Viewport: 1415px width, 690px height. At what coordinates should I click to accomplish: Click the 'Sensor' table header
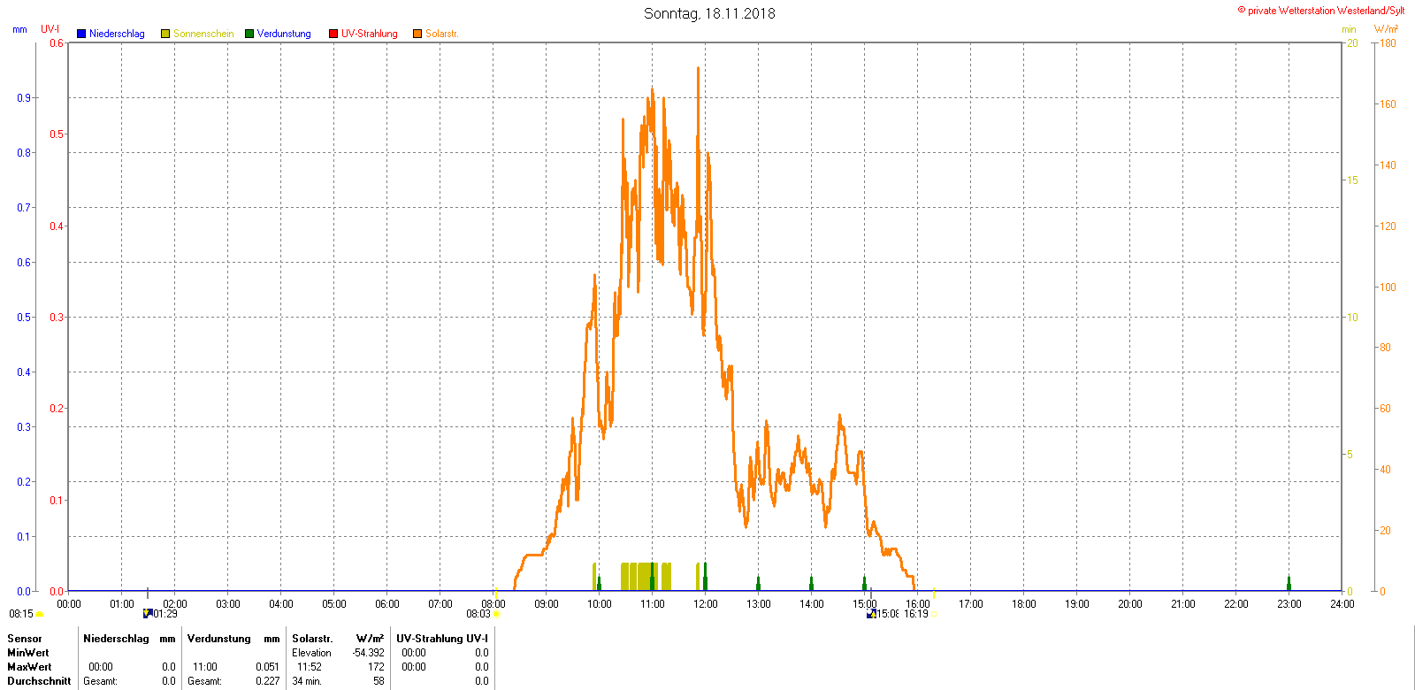click(25, 639)
